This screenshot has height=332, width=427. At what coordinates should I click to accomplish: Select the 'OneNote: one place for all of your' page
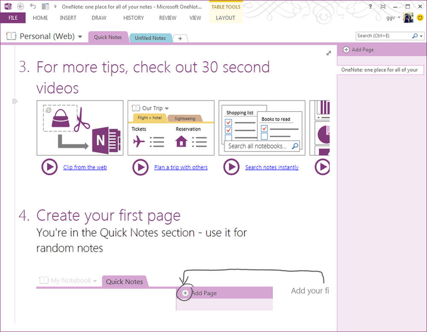pyautogui.click(x=380, y=70)
